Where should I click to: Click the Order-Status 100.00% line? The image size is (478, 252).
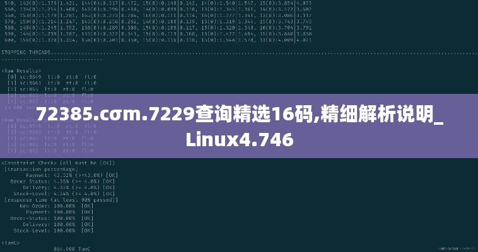52,218
